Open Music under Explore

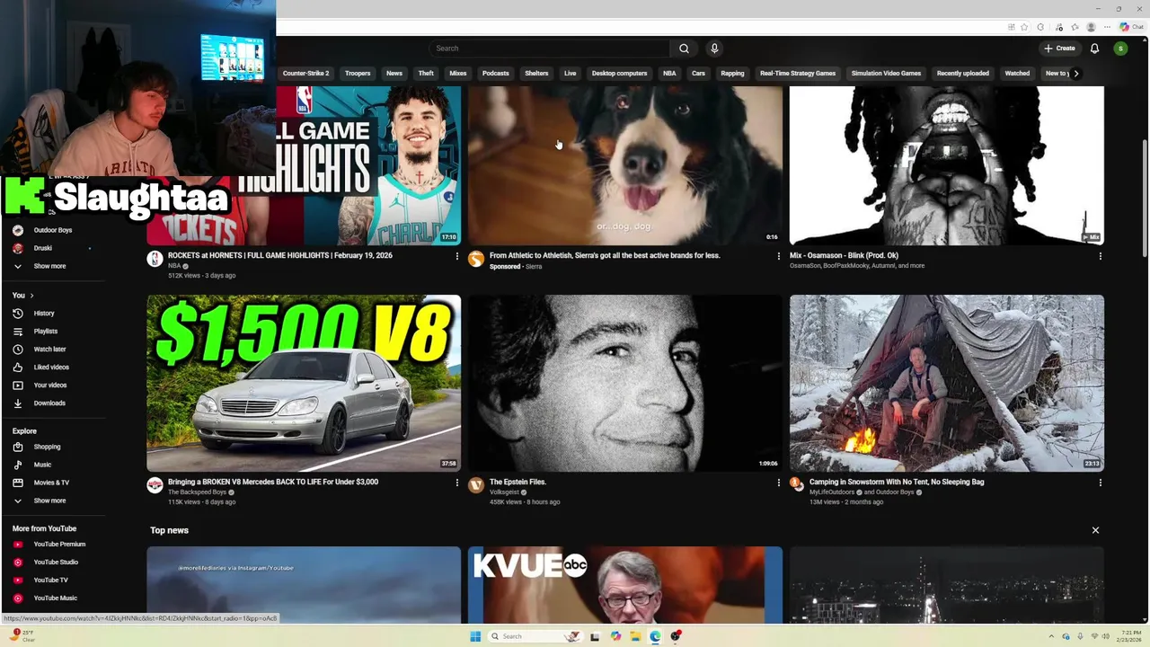click(x=42, y=465)
